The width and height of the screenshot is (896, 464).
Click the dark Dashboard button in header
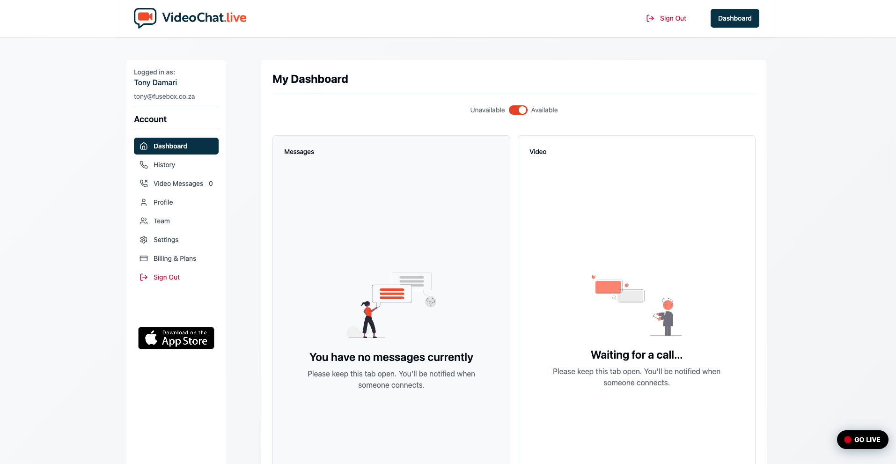point(734,18)
